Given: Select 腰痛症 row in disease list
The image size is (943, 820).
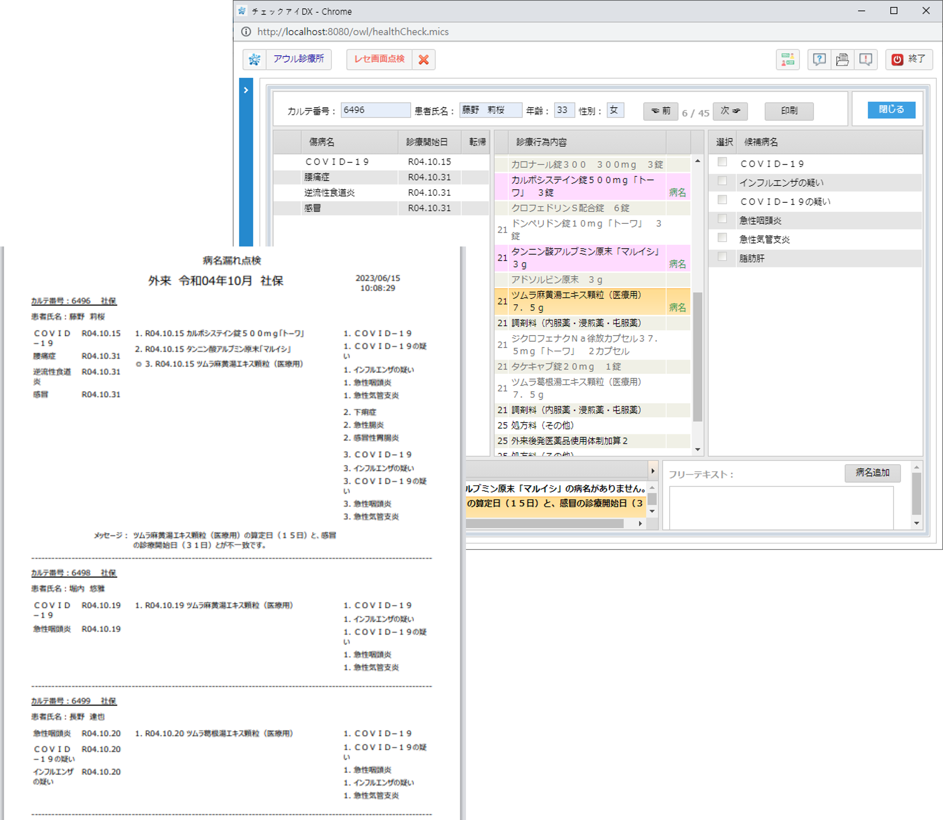Looking at the screenshot, I should point(381,177).
